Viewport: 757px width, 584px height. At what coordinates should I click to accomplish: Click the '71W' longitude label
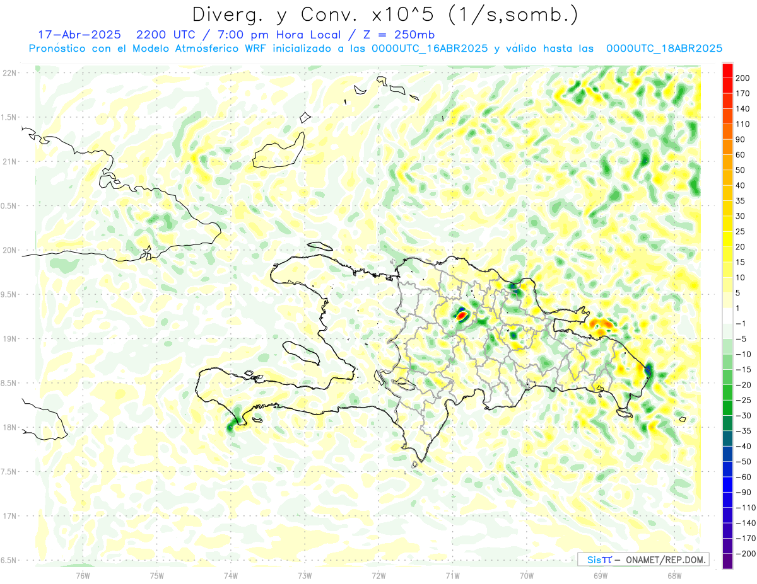click(x=452, y=575)
